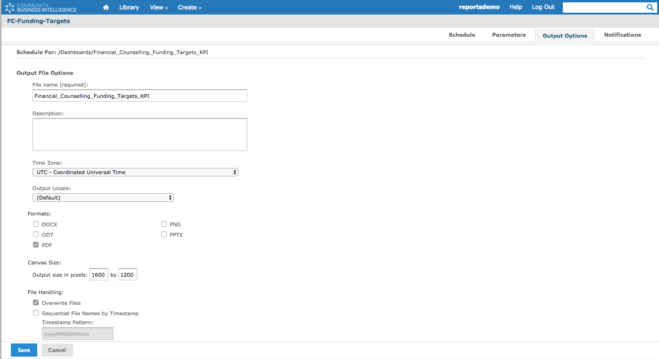Image resolution: width=659 pixels, height=359 pixels.
Task: Switch to the Schedule tab
Action: pos(462,35)
